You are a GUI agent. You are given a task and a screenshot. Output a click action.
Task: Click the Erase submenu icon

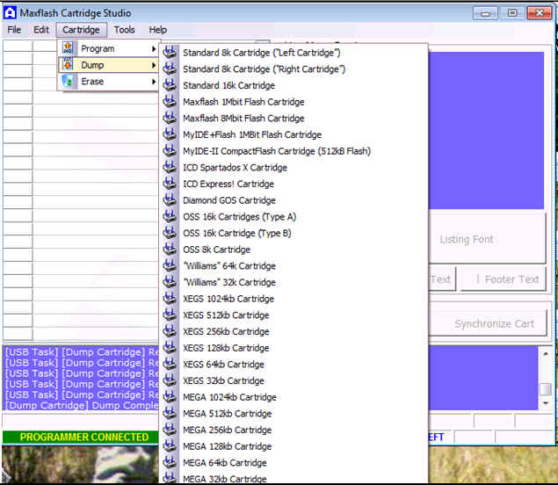click(x=68, y=82)
